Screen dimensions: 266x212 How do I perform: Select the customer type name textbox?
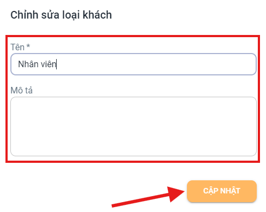(x=134, y=64)
